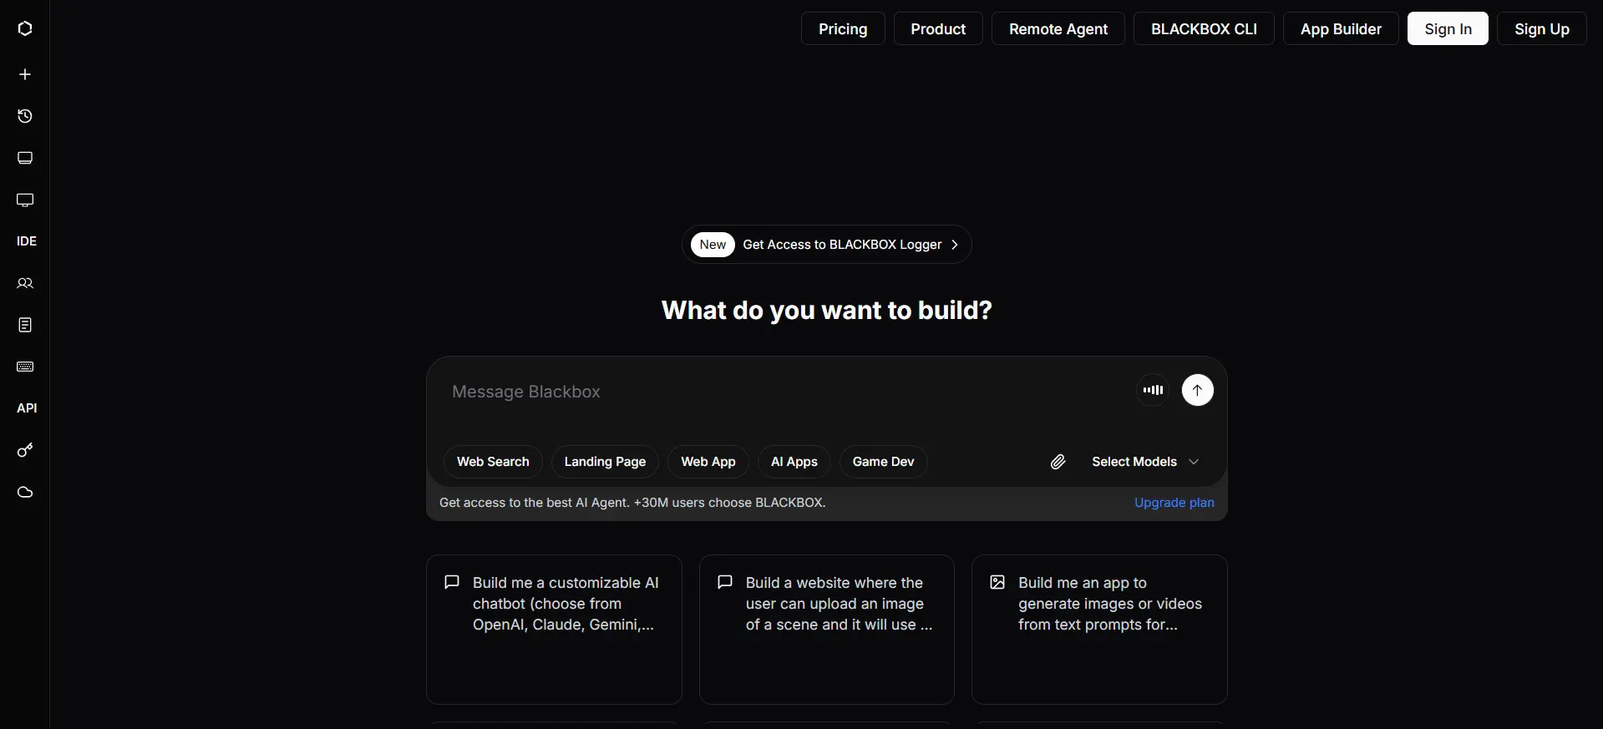Click chat icon on chatbot card

452,582
